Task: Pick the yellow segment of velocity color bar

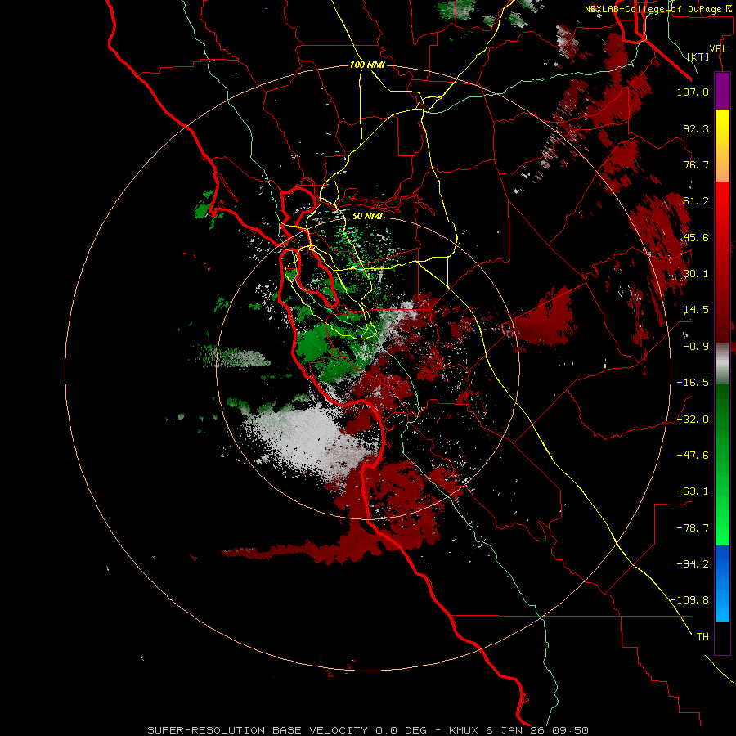Action: (x=722, y=146)
